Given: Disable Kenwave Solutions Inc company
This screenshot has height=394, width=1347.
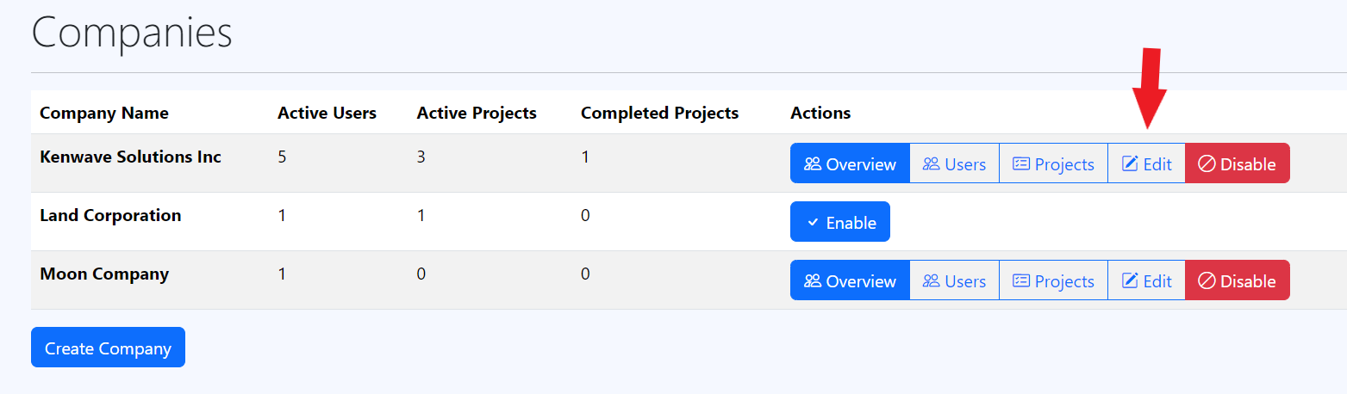Looking at the screenshot, I should [1237, 163].
